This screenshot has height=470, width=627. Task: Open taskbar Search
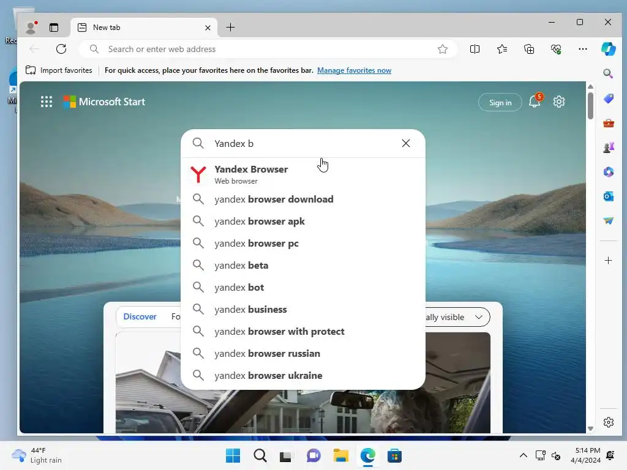point(260,455)
